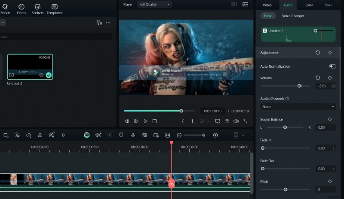Open the media filter icon
Screen dimensions: 344x199
99,23
